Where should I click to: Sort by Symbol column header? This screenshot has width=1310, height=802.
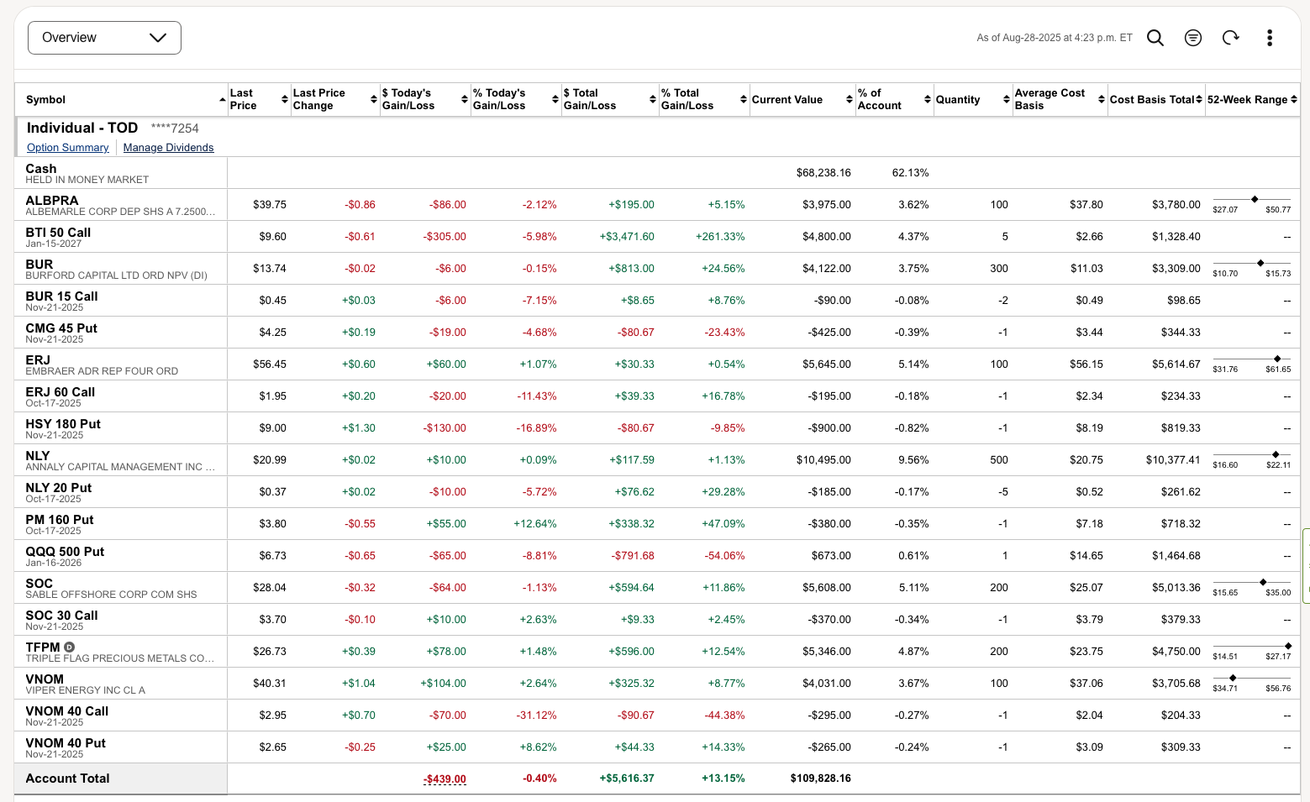coord(121,99)
